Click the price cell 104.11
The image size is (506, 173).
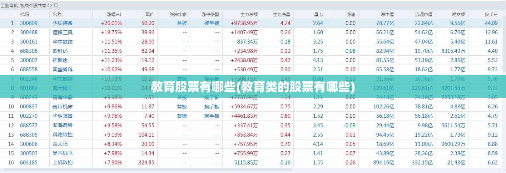pos(146,134)
